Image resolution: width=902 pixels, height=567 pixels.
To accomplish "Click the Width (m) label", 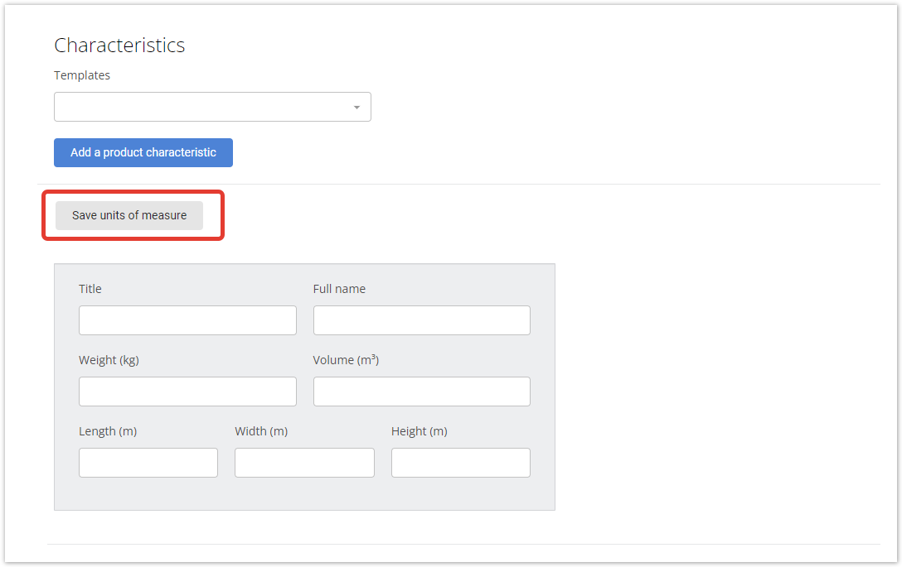I will [261, 431].
